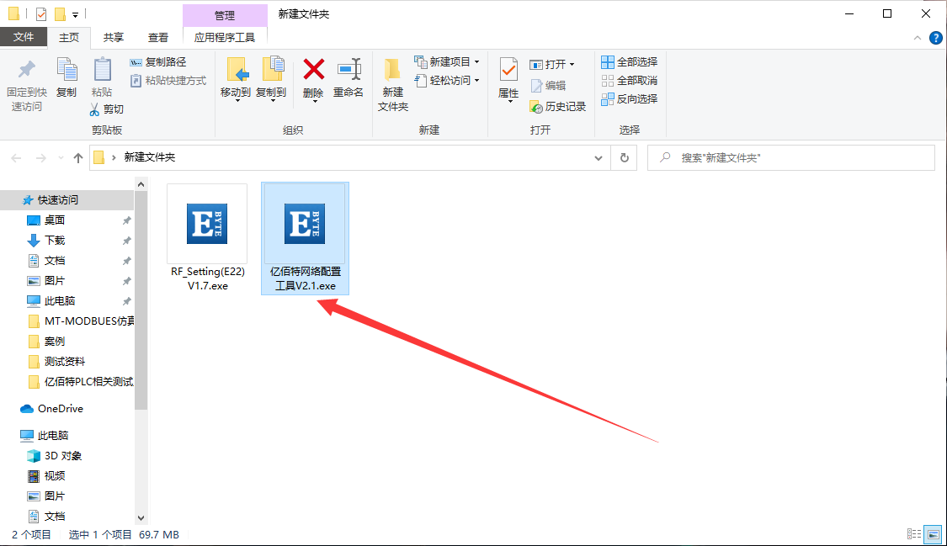The height and width of the screenshot is (546, 947).
Task: Switch to details view in status bar
Action: (x=913, y=534)
